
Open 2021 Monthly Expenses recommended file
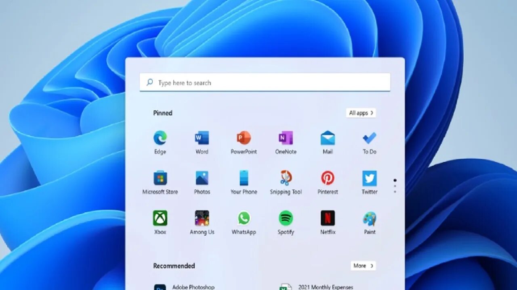tap(317, 287)
